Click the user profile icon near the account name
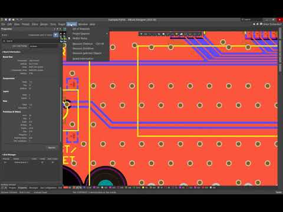 [261, 24]
